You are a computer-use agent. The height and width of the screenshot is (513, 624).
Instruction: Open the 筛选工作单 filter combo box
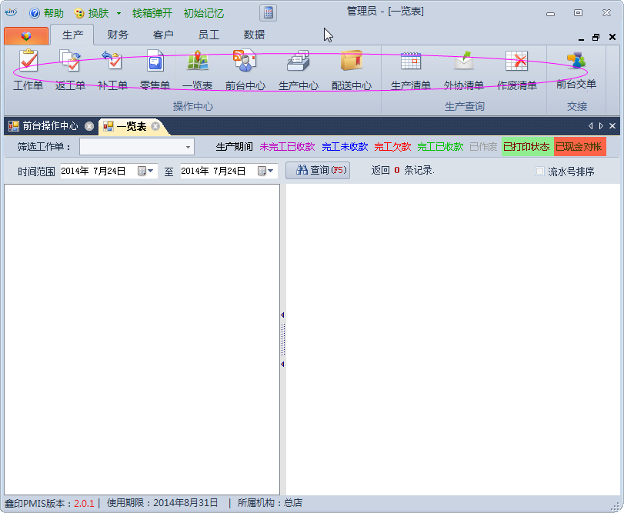[x=136, y=147]
